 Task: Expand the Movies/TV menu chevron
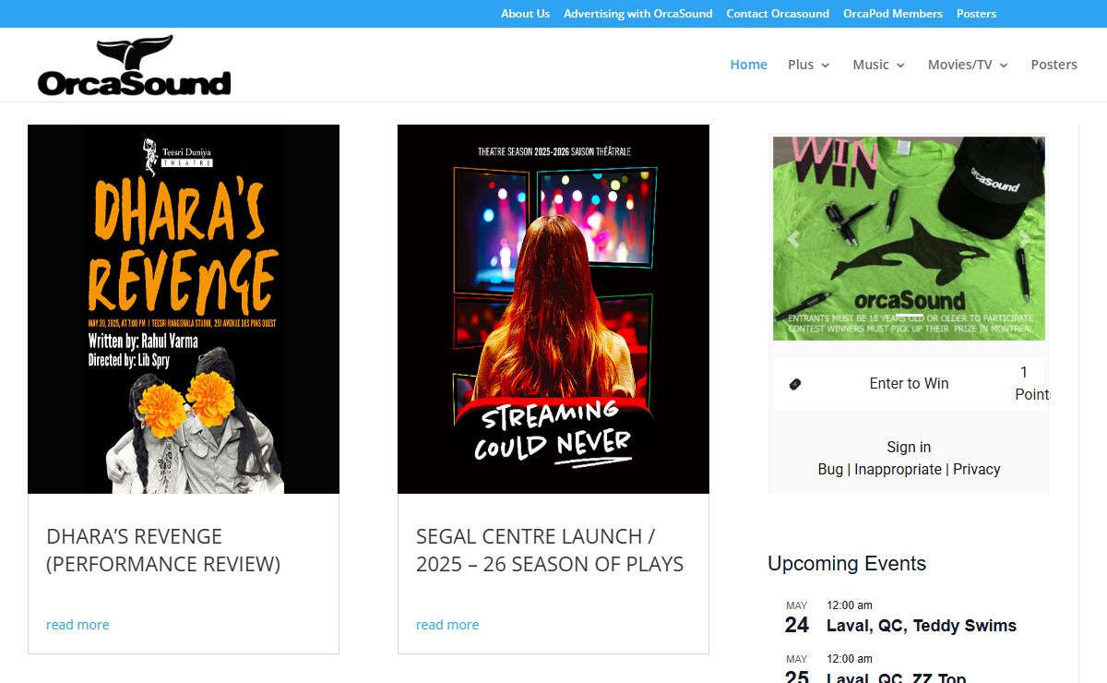[1004, 66]
